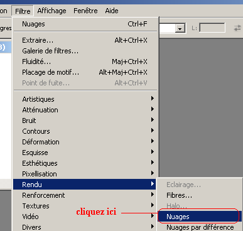Choose Extraire… from Filtre menu
This screenshot has width=243, height=231.
coord(85,40)
